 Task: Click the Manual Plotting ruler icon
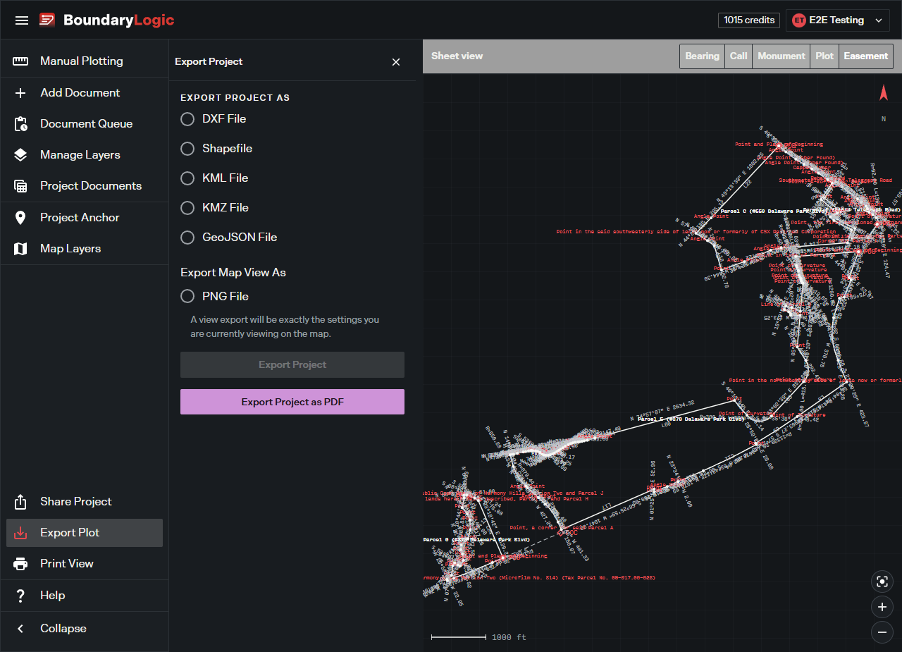[x=20, y=61]
